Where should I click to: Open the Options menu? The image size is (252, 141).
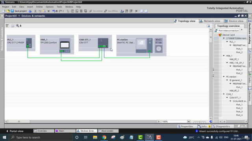pos(50,7)
